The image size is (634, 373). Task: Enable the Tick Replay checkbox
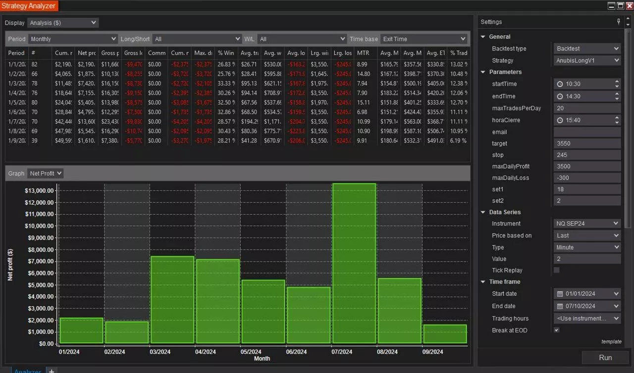[557, 270]
